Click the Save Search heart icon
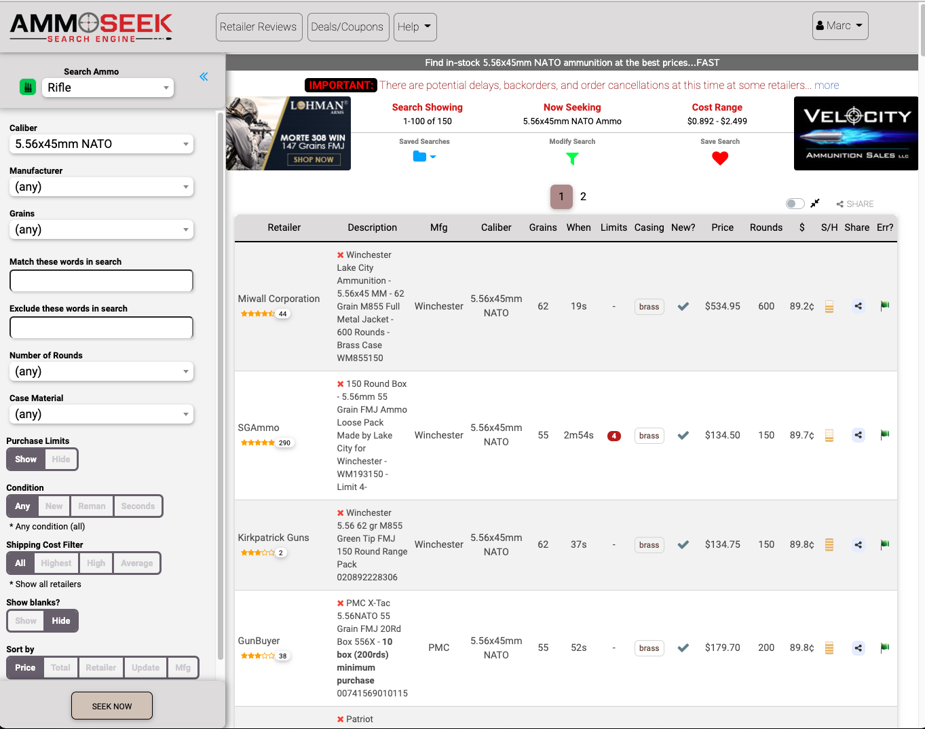The height and width of the screenshot is (729, 925). tap(720, 158)
